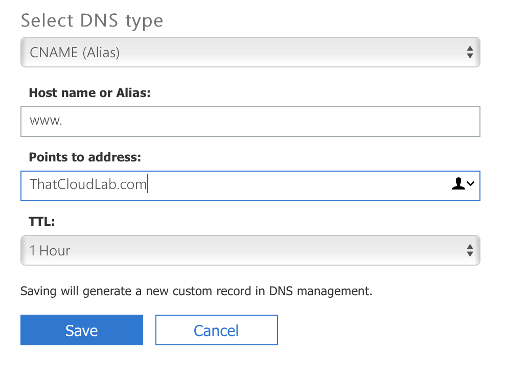This screenshot has width=505, height=378.
Task: Click the 'Points to address:' label
Action: (x=84, y=157)
